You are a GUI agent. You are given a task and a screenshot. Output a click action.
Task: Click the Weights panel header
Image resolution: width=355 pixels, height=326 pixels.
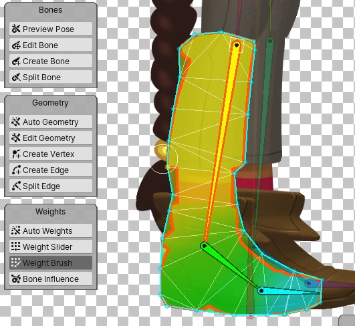51,212
